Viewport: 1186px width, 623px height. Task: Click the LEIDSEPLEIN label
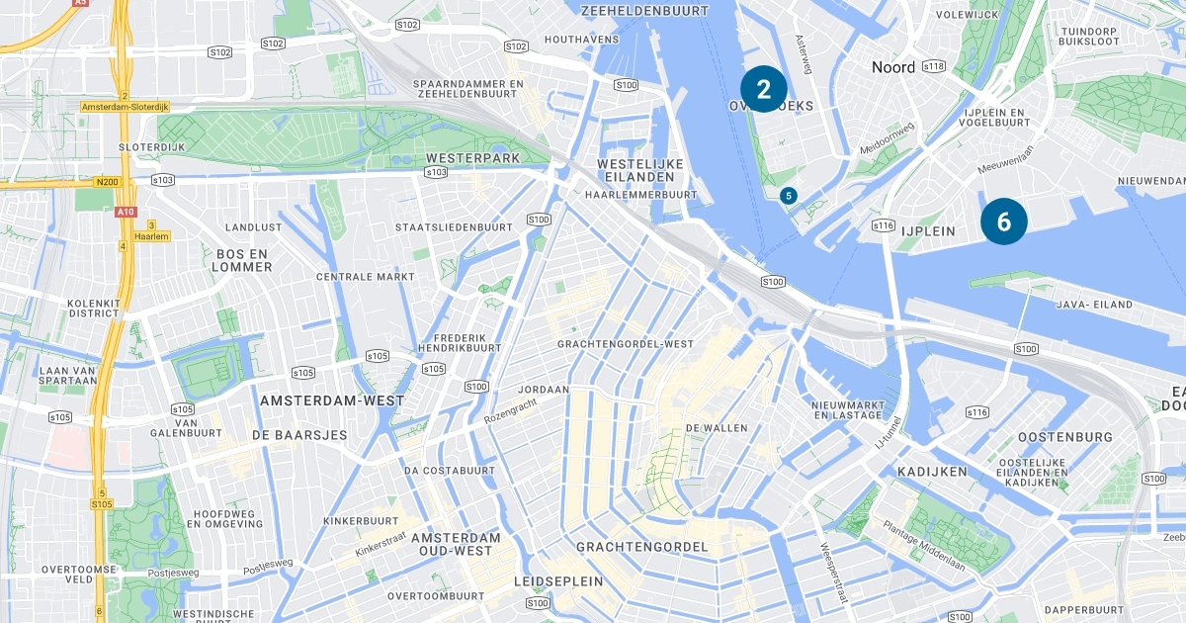tap(558, 581)
